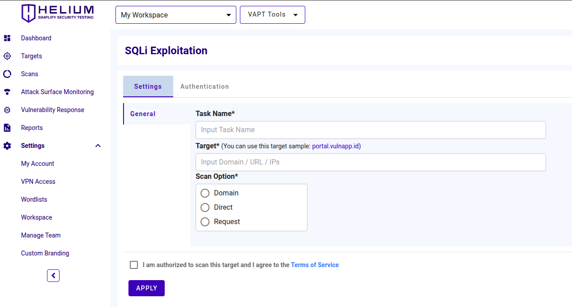Open Reports using its sidebar icon
This screenshot has height=307, width=572.
(7, 128)
